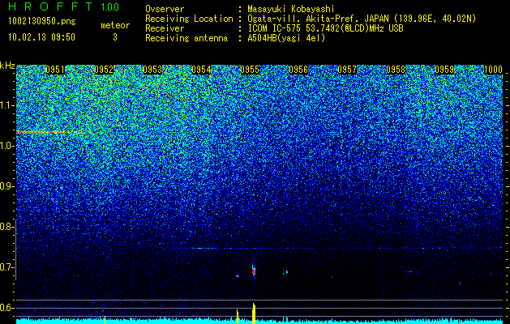510x324 pixels.
Task: Click the 0954 time marker
Action: click(x=201, y=70)
